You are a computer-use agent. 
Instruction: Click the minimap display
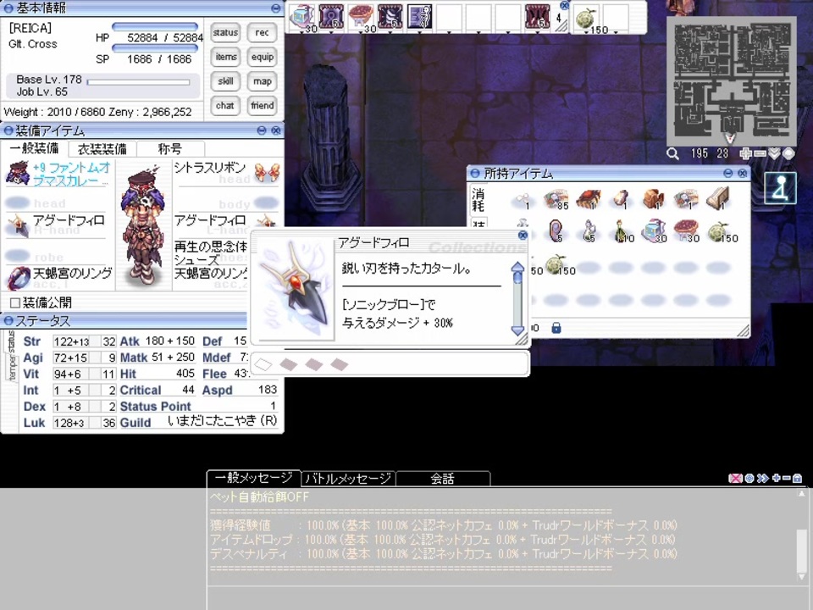point(732,81)
